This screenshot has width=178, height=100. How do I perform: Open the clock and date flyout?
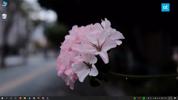click(170, 98)
